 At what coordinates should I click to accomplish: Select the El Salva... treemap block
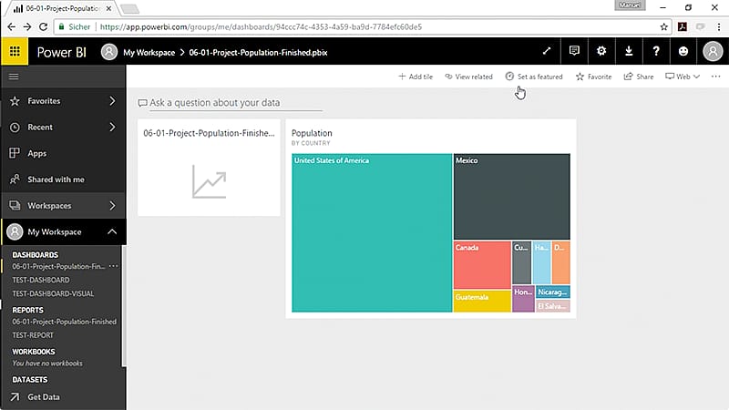coord(553,306)
